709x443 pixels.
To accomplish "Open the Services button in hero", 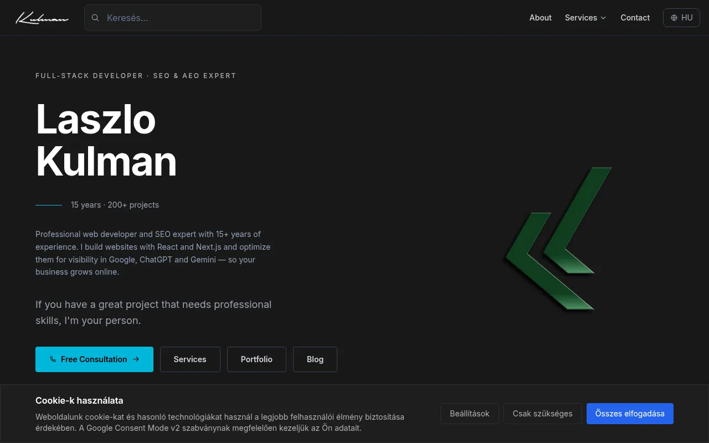I will click(190, 359).
